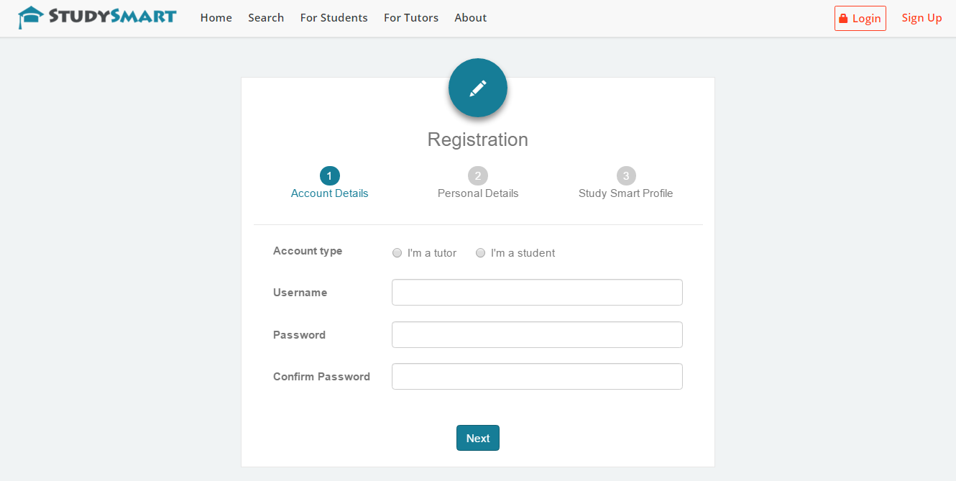The height and width of the screenshot is (481, 956).
Task: Go to the About page
Action: (470, 17)
